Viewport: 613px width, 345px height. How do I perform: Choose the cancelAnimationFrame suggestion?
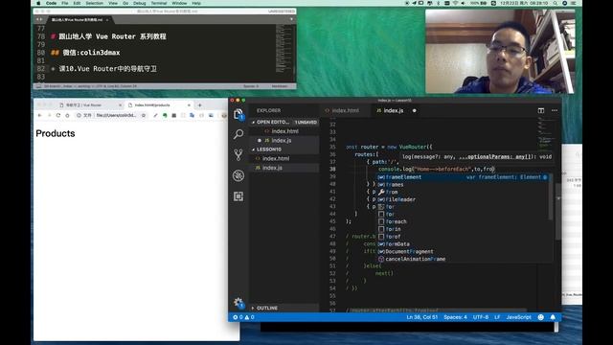click(x=463, y=259)
